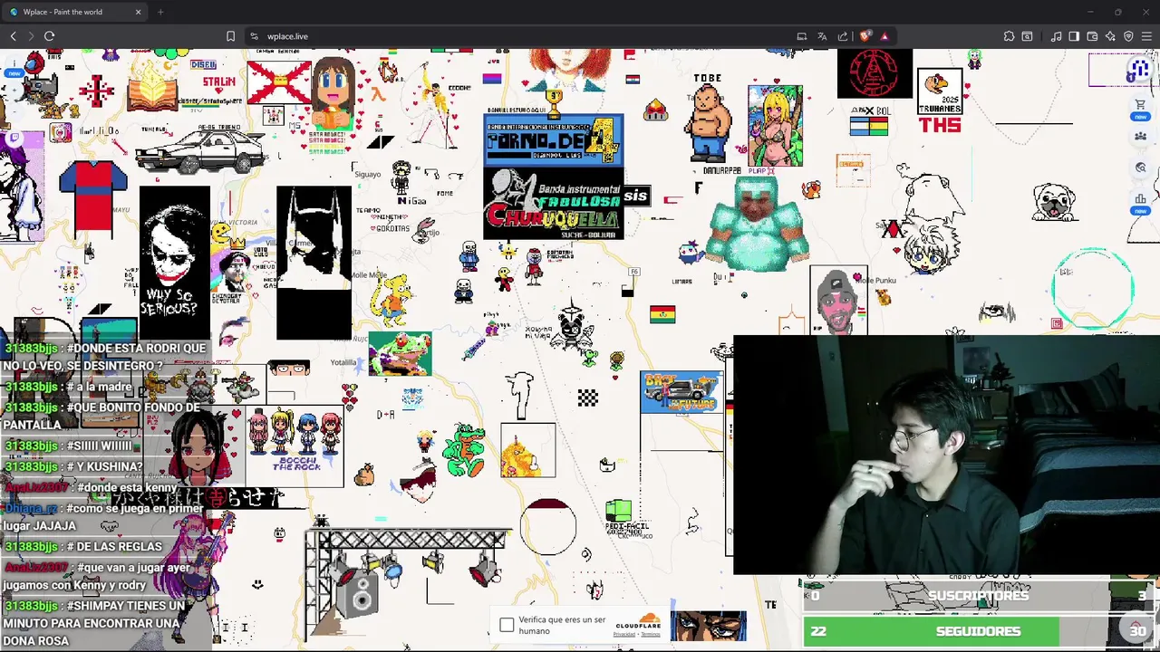The height and width of the screenshot is (652, 1160).
Task: Click the pug dog pixel art
Action: click(1055, 202)
